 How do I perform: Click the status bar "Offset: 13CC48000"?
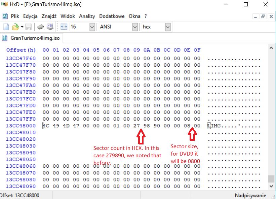coord(20,195)
